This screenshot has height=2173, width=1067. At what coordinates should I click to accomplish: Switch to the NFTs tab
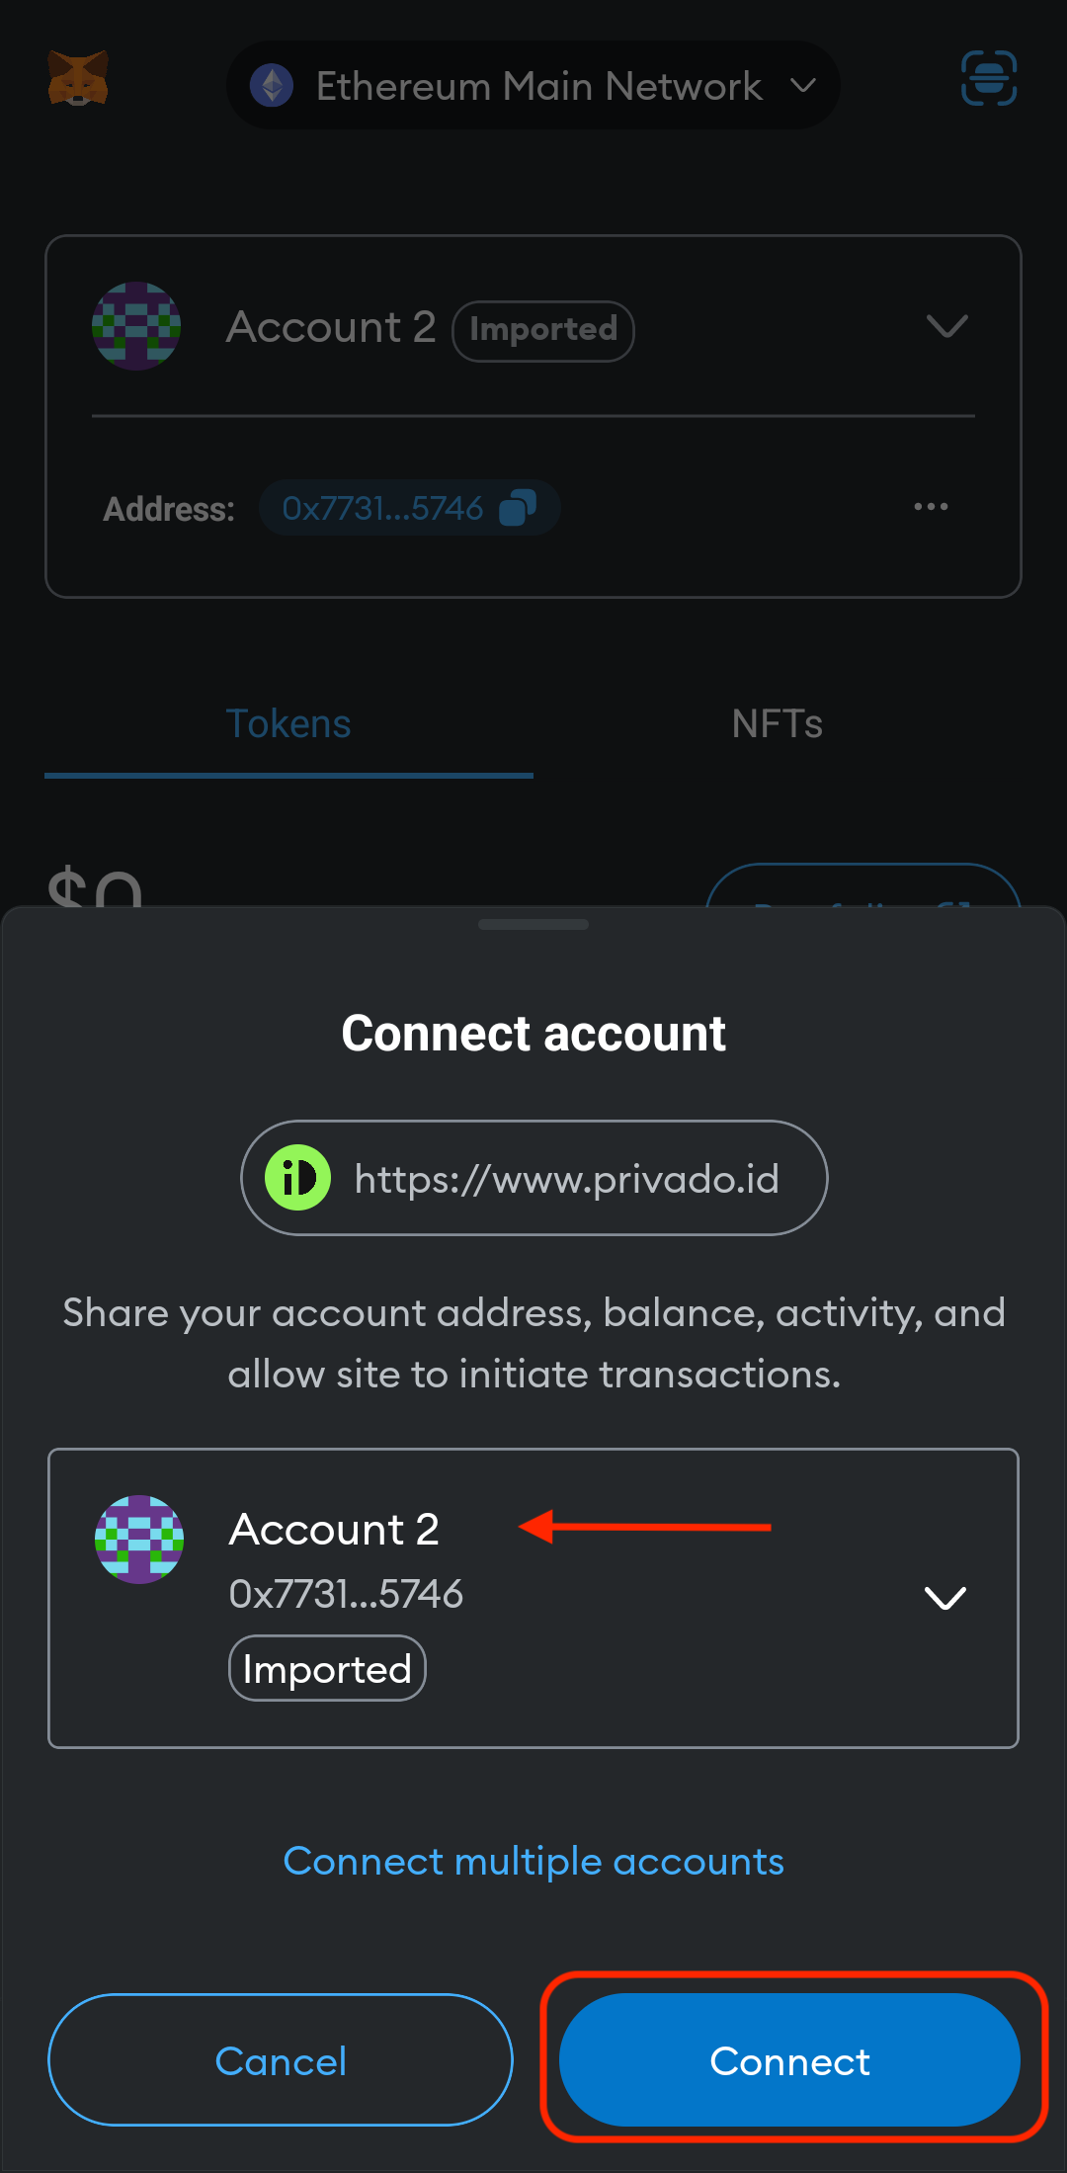coord(778,724)
